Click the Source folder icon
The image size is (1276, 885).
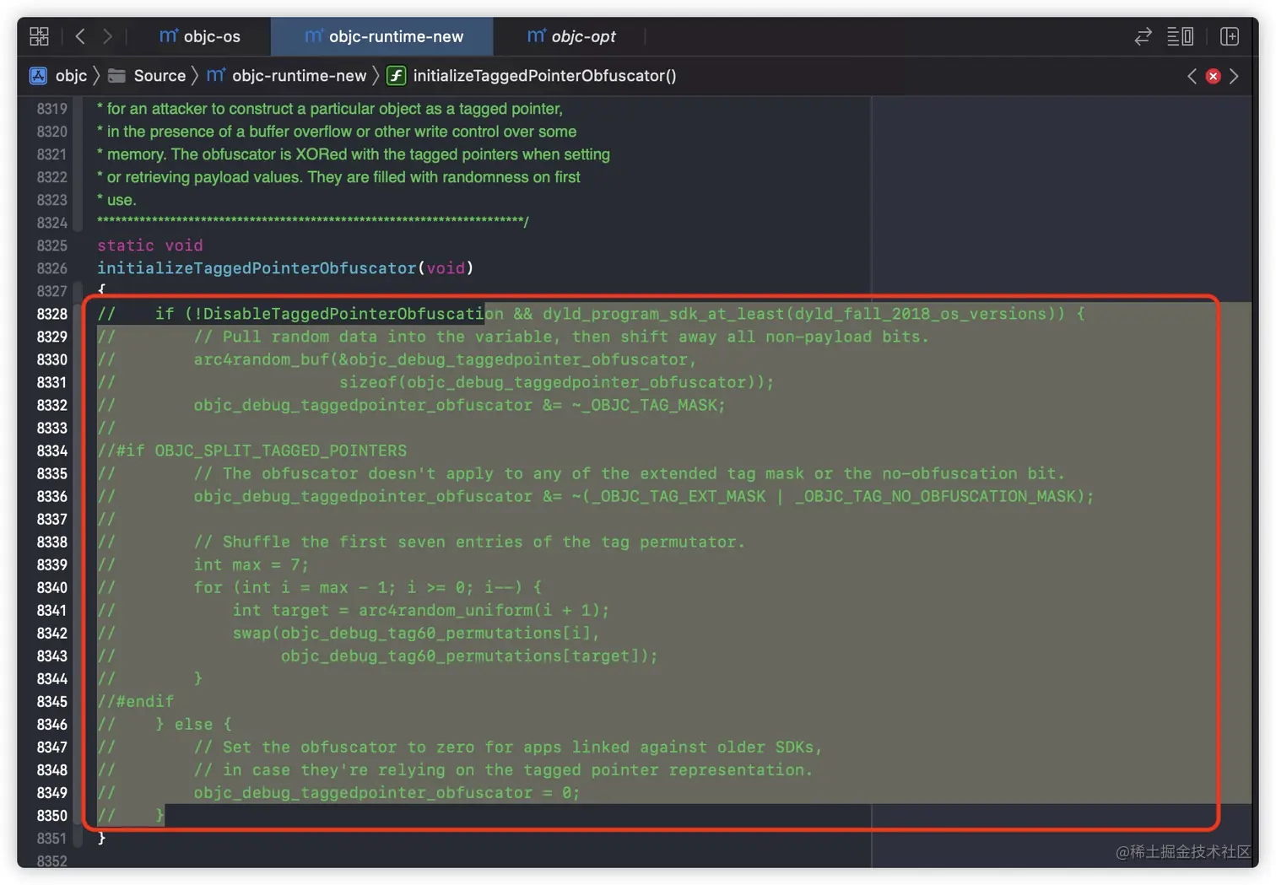click(x=117, y=76)
